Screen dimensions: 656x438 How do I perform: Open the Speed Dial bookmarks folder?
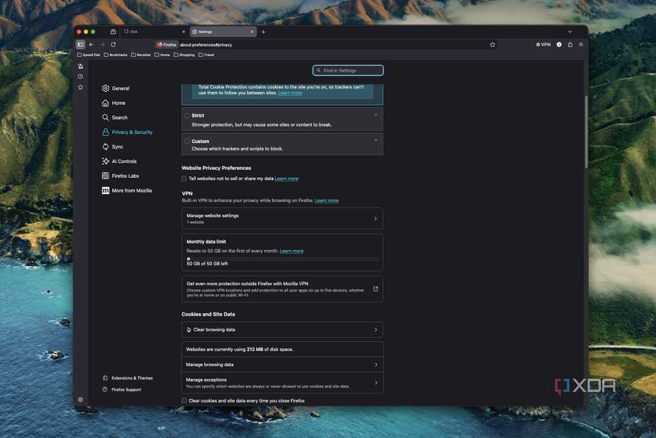[89, 55]
